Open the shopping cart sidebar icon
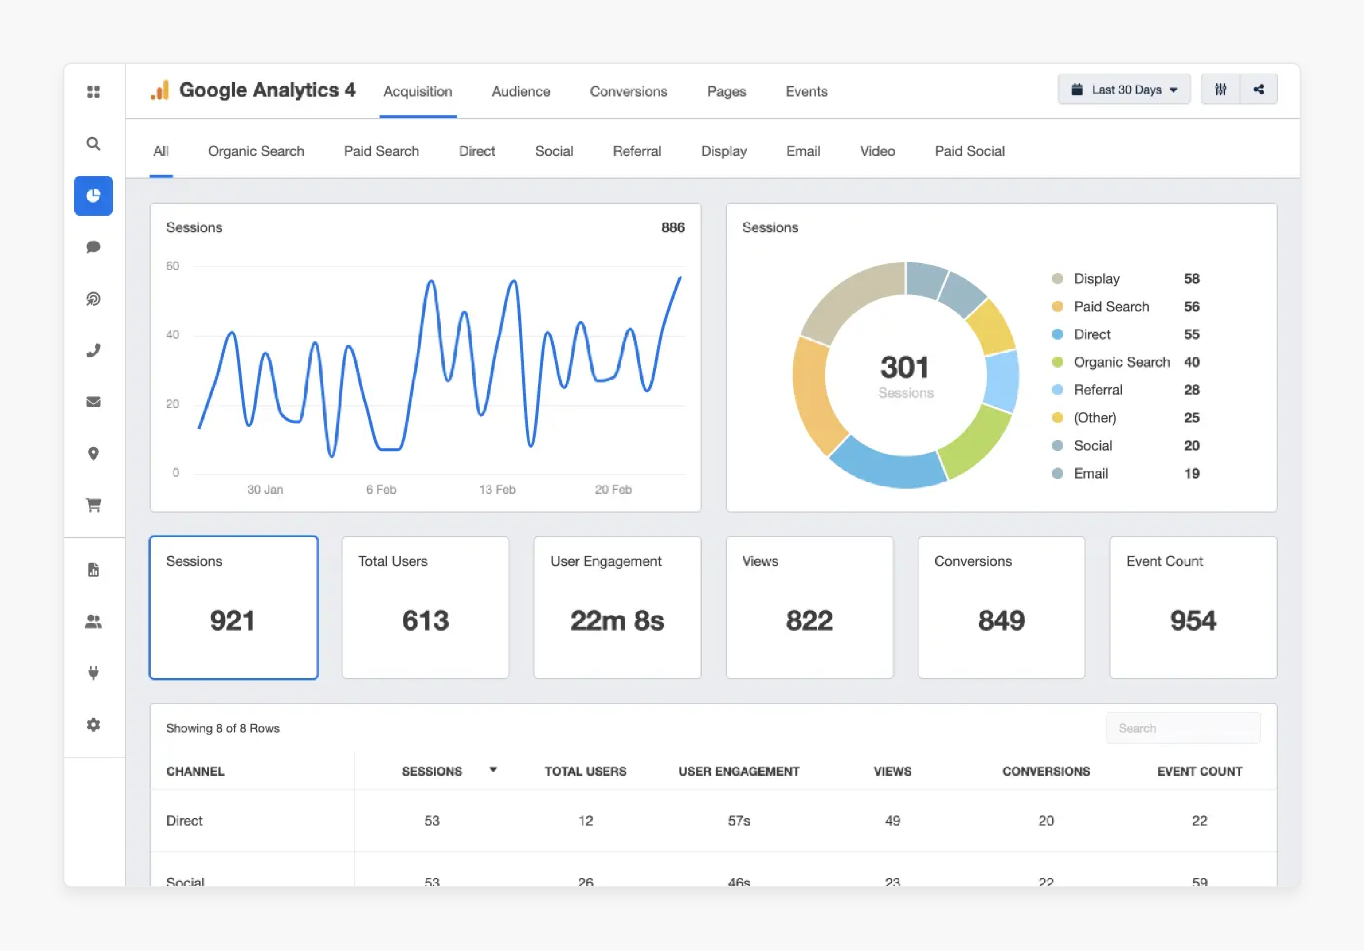The image size is (1364, 951). click(93, 506)
